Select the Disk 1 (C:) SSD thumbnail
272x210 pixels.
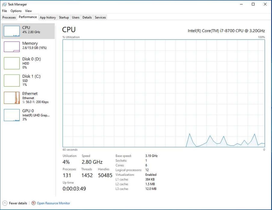point(12,80)
